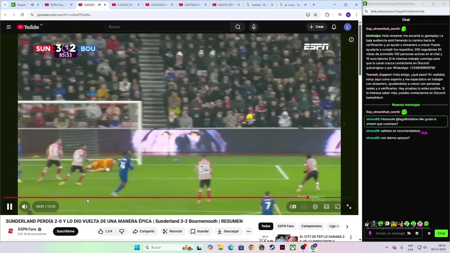This screenshot has width=450, height=253.
Task: Open video player settings gear
Action: (315, 207)
